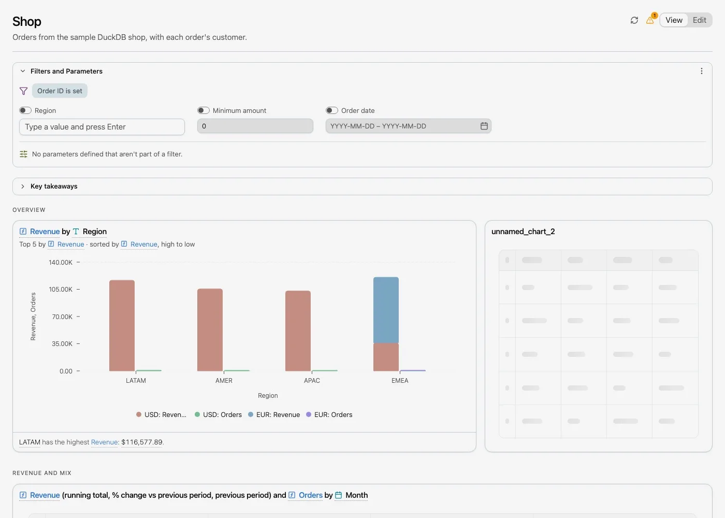Click the 'Month' dimension in chart title

(x=357, y=495)
